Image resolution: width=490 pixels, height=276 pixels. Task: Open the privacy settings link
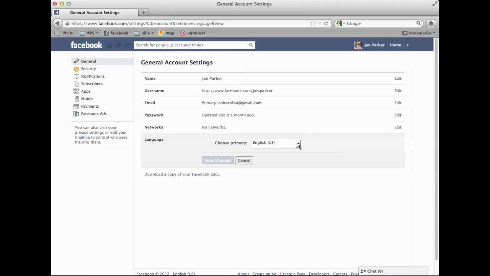pyautogui.click(x=89, y=132)
